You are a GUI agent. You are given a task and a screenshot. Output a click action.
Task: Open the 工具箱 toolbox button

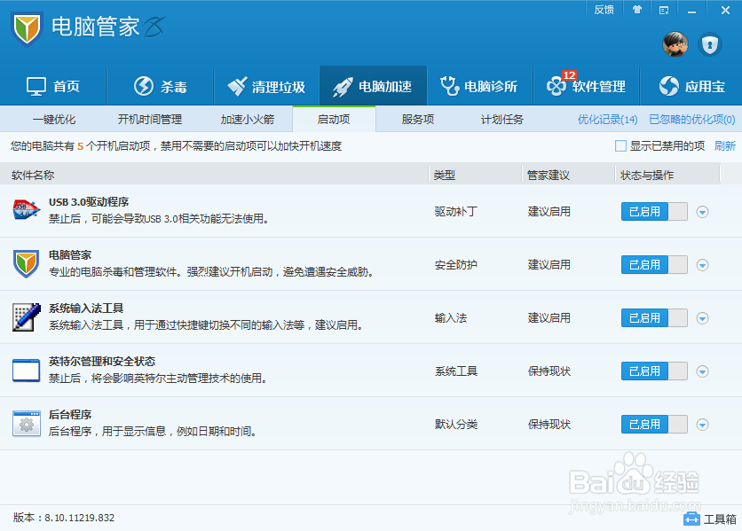710,519
